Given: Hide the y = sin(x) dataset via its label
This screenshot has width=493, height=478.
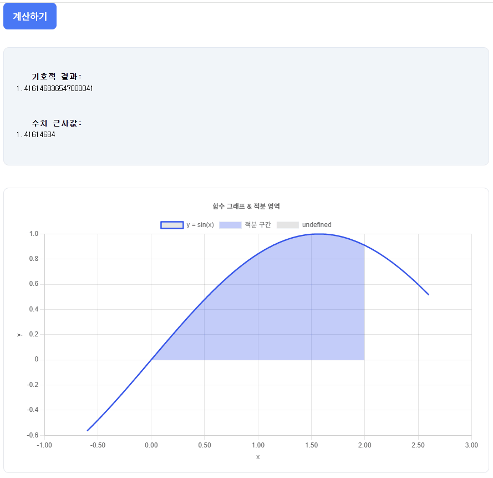Looking at the screenshot, I should [x=200, y=225].
